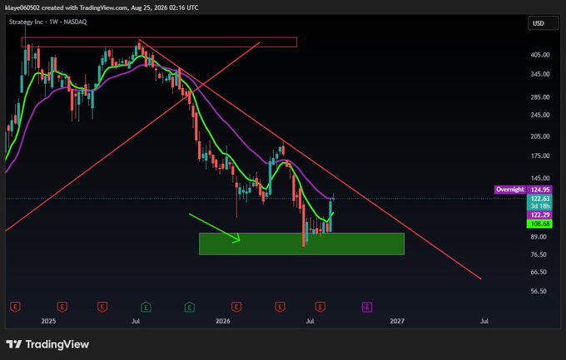Click the 3d 18h countdown label
The width and height of the screenshot is (566, 360).
coord(539,206)
